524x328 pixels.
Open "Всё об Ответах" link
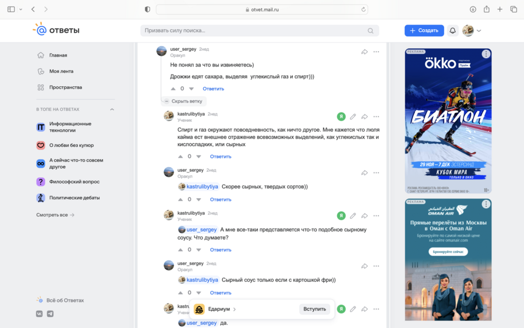60,300
